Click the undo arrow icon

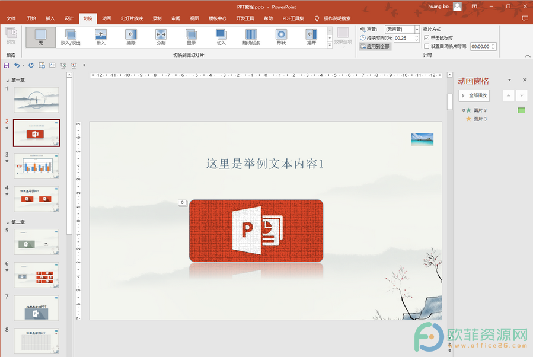pyautogui.click(x=17, y=65)
